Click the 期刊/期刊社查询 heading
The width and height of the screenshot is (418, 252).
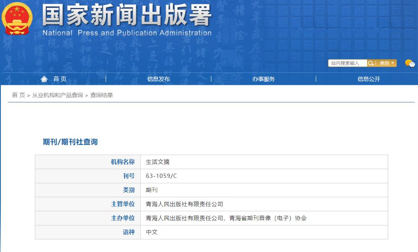[70, 142]
